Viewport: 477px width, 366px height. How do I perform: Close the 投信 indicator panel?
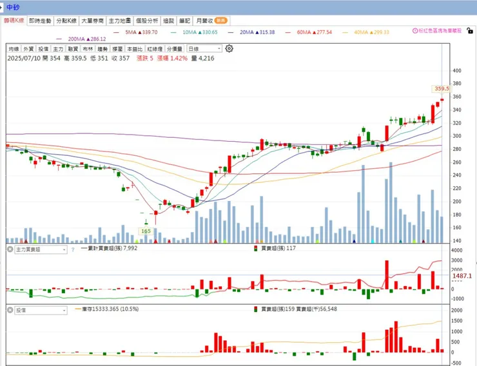(x=10, y=310)
